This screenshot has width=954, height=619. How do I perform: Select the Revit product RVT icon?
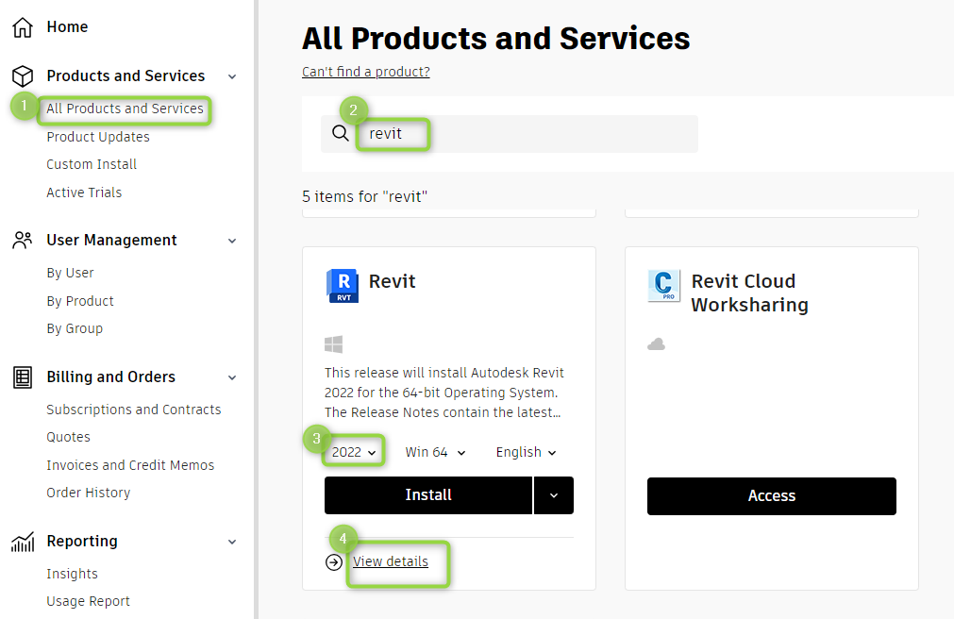click(x=342, y=285)
